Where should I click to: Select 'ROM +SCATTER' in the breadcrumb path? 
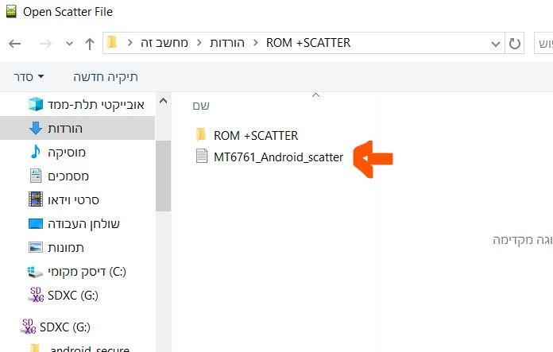(x=308, y=43)
